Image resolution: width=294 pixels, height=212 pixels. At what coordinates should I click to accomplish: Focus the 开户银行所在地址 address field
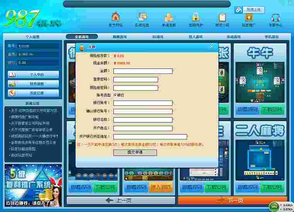click(150, 137)
